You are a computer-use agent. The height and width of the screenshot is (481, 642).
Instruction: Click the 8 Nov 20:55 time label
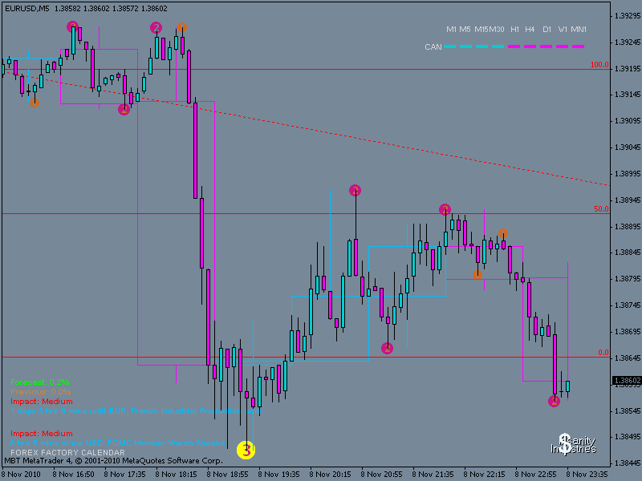coord(382,475)
